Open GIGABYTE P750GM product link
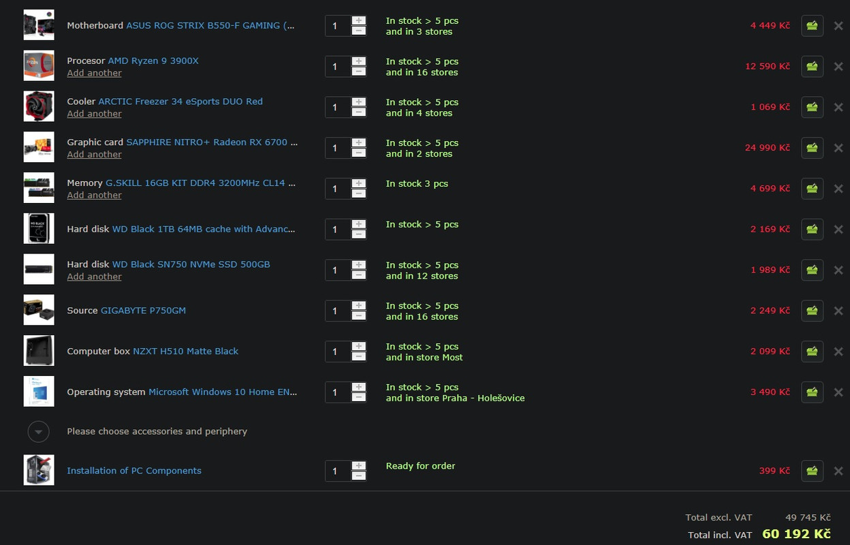The width and height of the screenshot is (850, 545). (143, 311)
